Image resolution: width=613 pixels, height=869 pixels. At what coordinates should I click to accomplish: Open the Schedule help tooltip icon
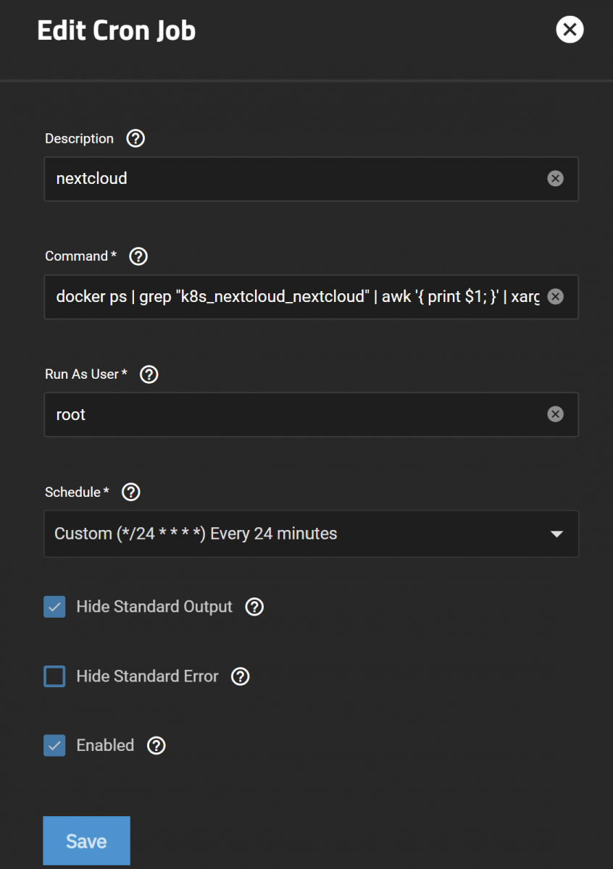point(131,492)
